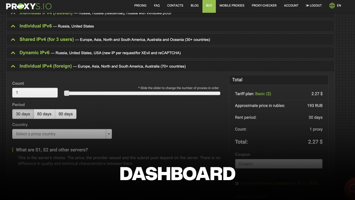Image resolution: width=355 pixels, height=200 pixels.
Task: Open Mobile Proxies page
Action: [x=232, y=5]
